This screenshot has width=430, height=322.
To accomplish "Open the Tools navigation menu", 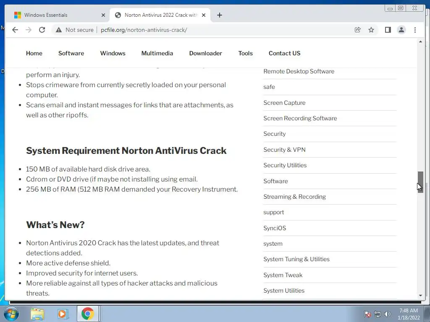I will pos(245,53).
